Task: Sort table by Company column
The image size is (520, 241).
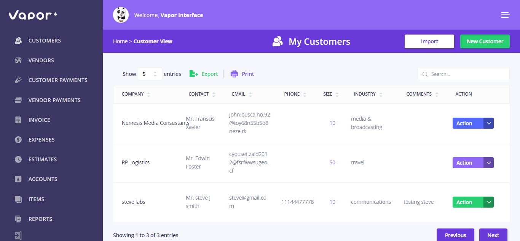Action: click(x=148, y=94)
